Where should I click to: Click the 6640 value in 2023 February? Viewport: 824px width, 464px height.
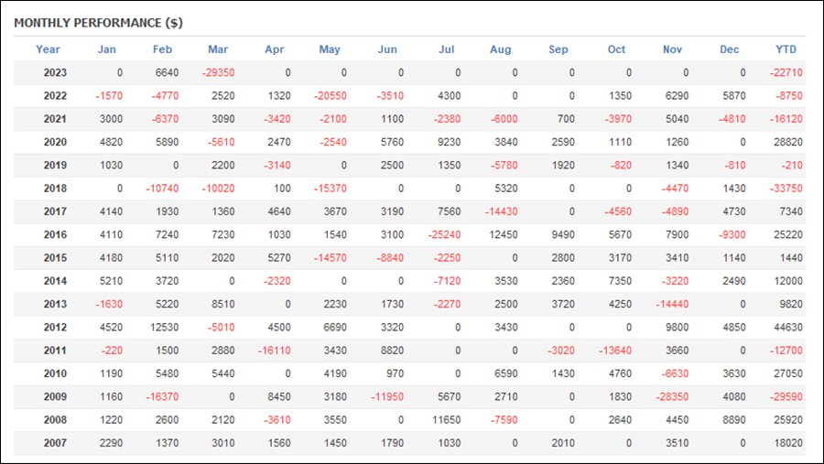[x=168, y=72]
